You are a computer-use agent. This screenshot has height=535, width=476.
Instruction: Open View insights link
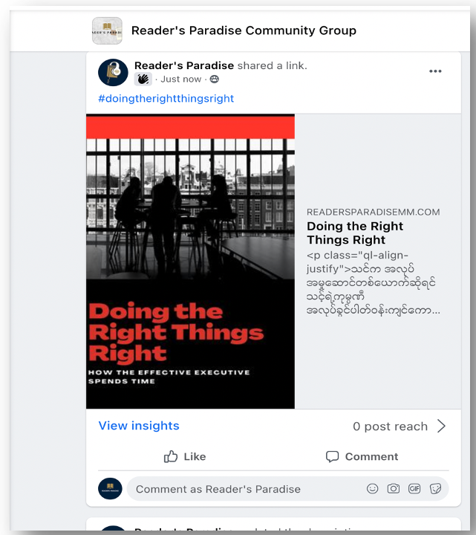tap(139, 426)
